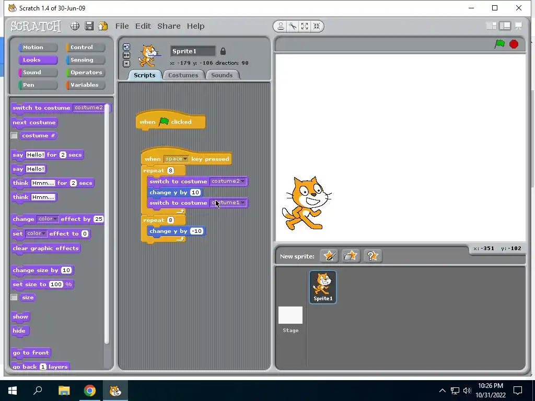Set rotation style to don't rotate
The height and width of the screenshot is (401, 535).
tap(126, 63)
